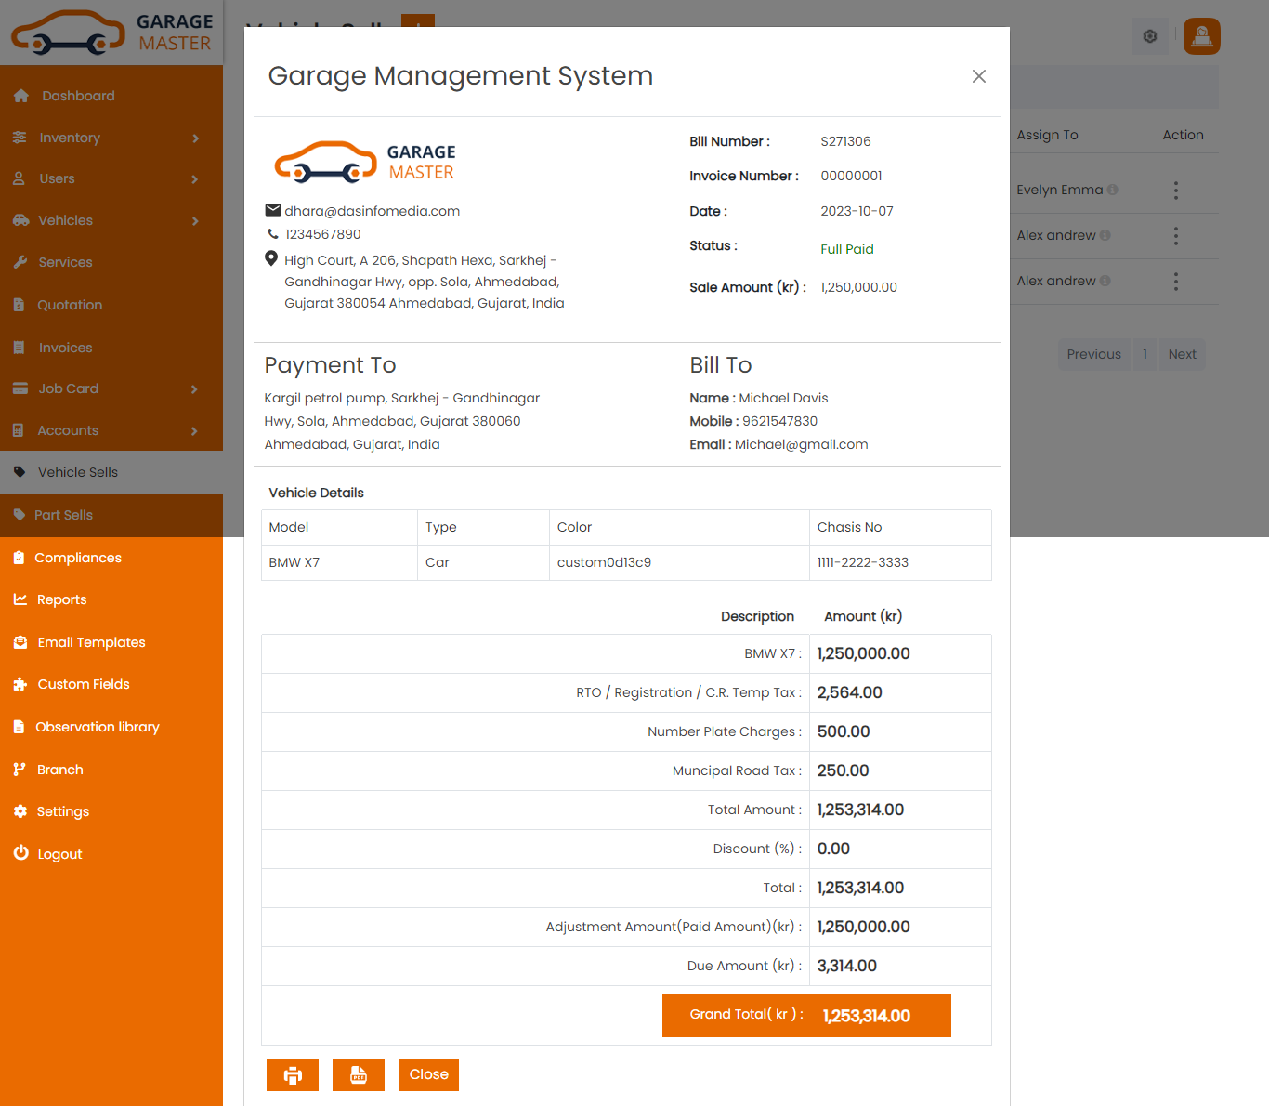Switch to the Part Sells section
The height and width of the screenshot is (1106, 1269).
tap(63, 515)
